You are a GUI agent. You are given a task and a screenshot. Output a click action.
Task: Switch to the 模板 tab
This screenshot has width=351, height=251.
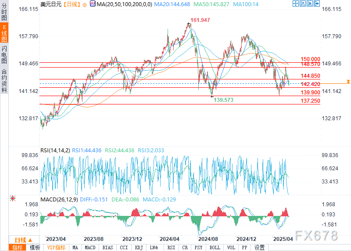click(x=35, y=247)
